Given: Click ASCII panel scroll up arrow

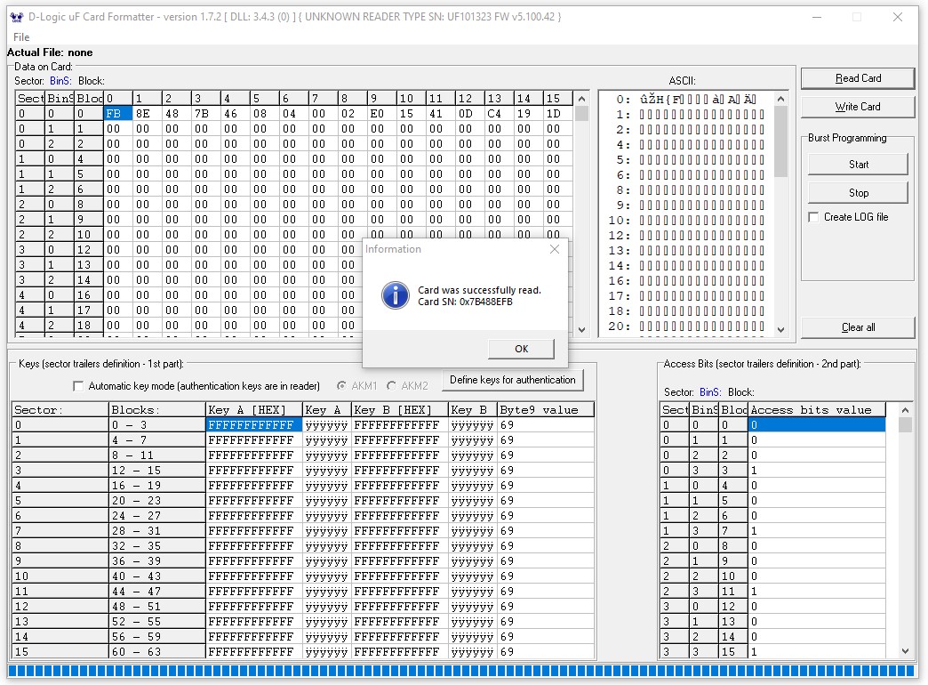Looking at the screenshot, I should click(x=780, y=99).
